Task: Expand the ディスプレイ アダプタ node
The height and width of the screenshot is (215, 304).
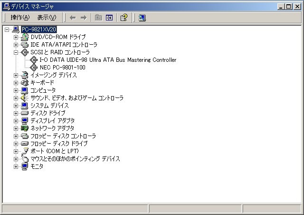Action: (16, 121)
